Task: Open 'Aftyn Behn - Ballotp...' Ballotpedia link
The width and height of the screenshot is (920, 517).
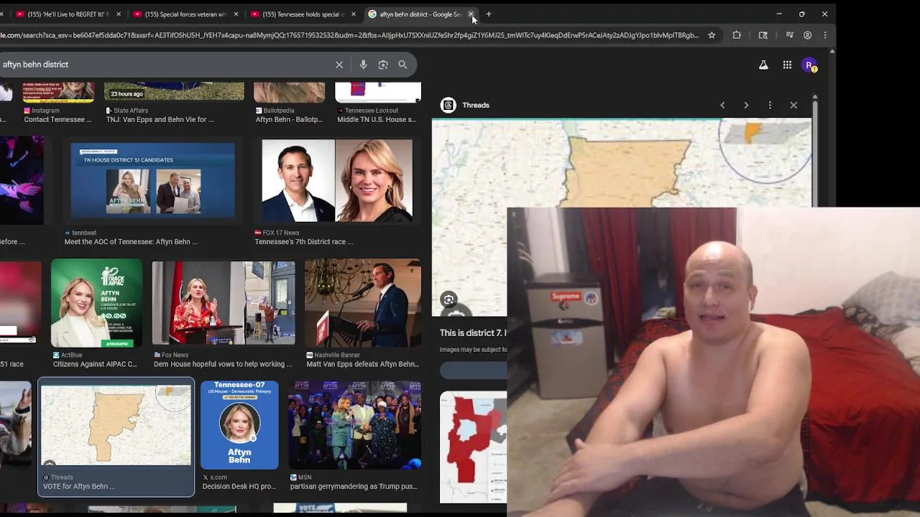Action: tap(289, 119)
